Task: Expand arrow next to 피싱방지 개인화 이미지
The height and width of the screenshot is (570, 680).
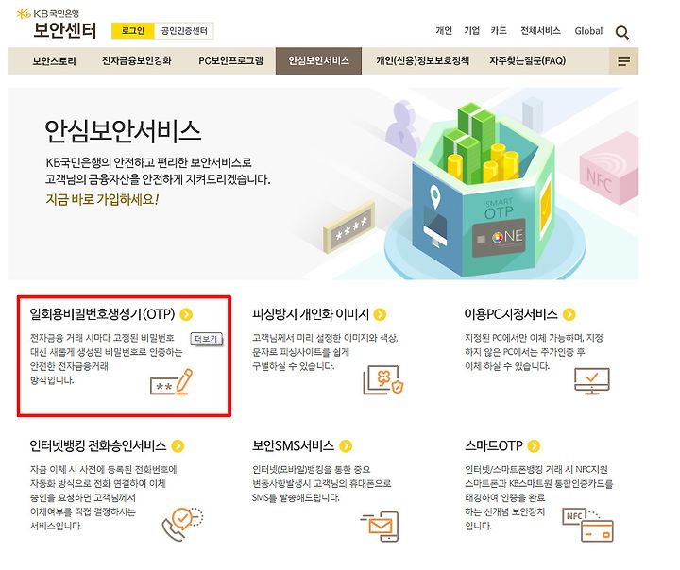Action: 380,314
